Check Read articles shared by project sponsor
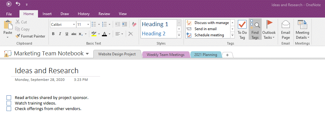This screenshot has width=325, height=119. pos(9,98)
